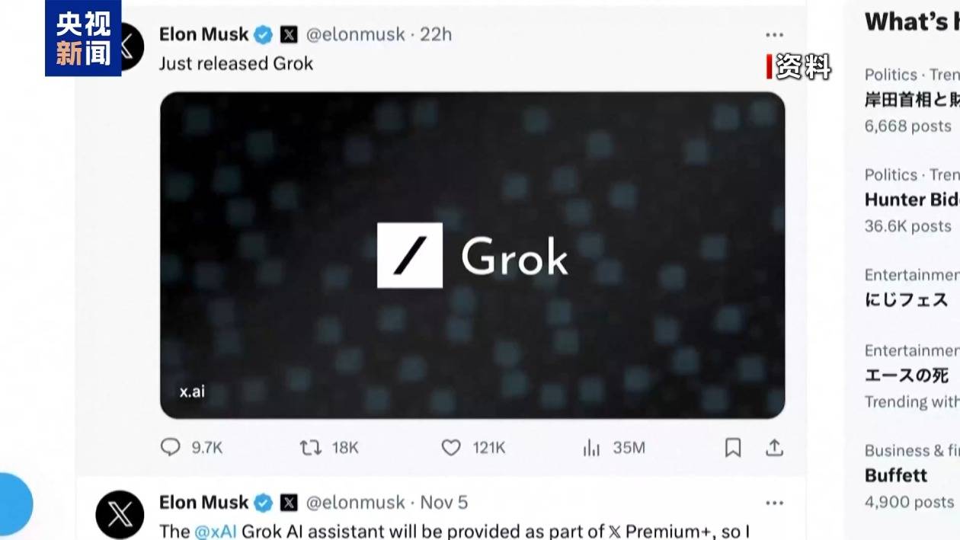Bookmark the Grok release tweet
This screenshot has height=540, width=960.
tap(732, 447)
